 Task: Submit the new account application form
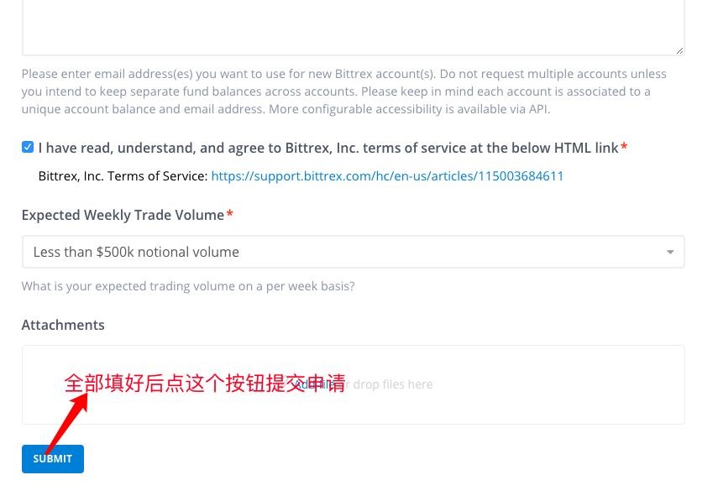(x=52, y=458)
